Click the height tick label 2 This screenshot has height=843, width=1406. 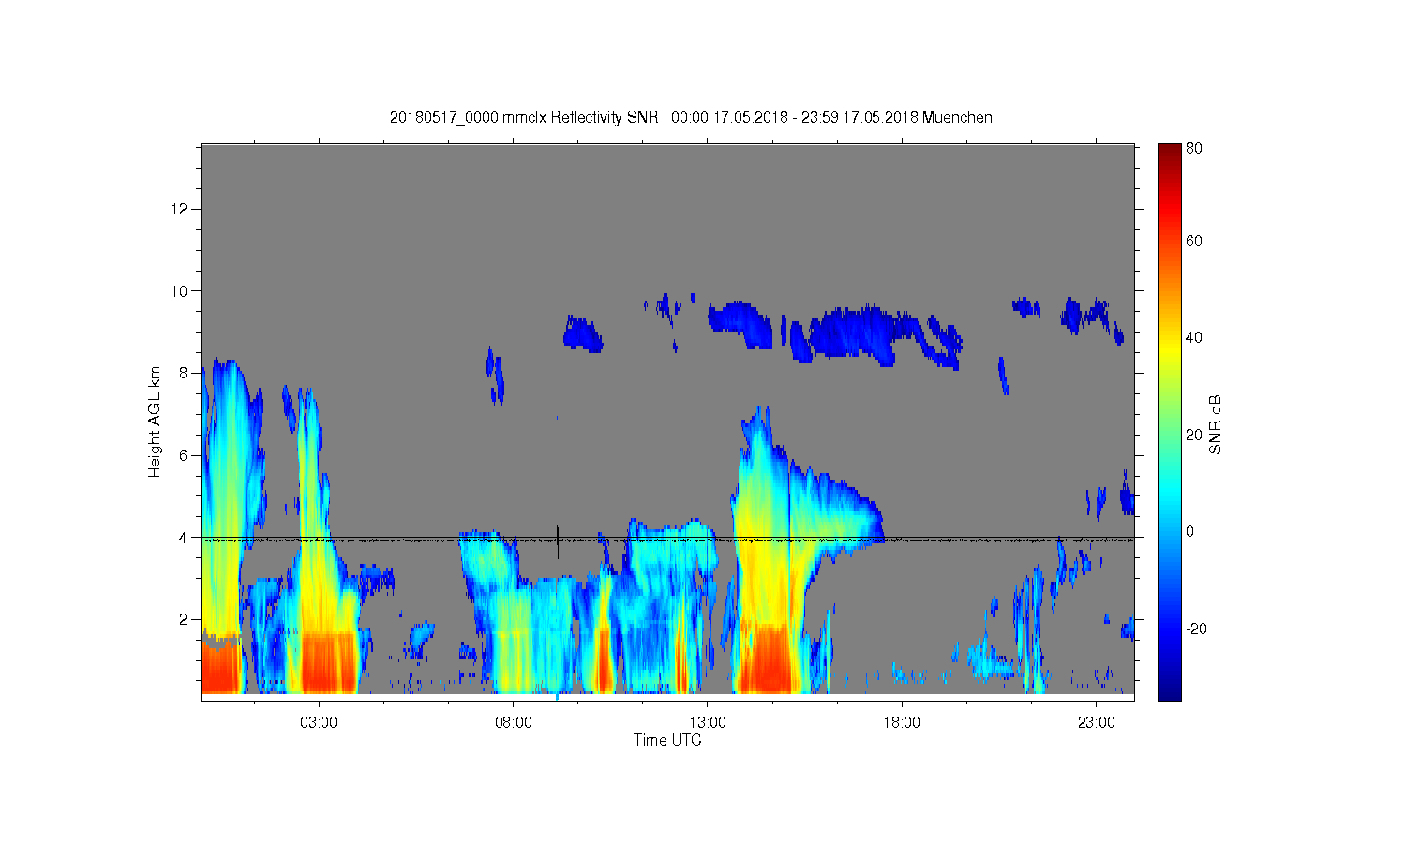(185, 619)
